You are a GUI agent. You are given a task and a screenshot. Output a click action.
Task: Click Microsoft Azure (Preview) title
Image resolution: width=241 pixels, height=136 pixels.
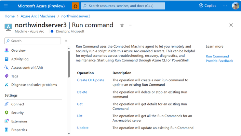click(41, 6)
